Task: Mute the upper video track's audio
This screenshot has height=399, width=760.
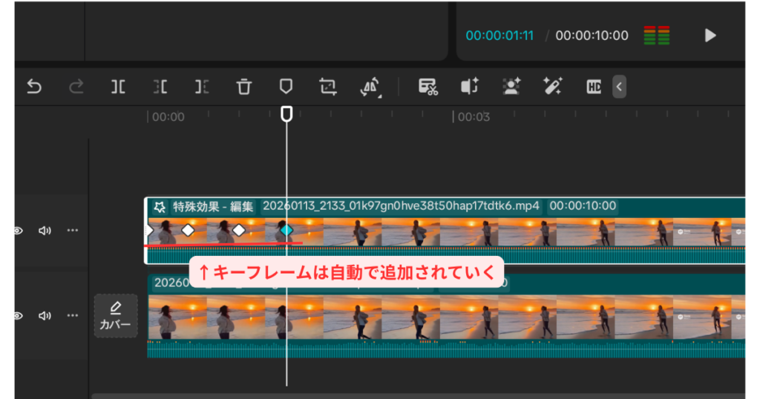Action: [45, 231]
